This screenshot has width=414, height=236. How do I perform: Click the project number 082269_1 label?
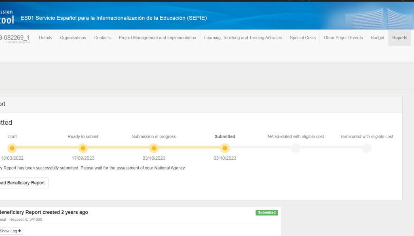coord(15,38)
